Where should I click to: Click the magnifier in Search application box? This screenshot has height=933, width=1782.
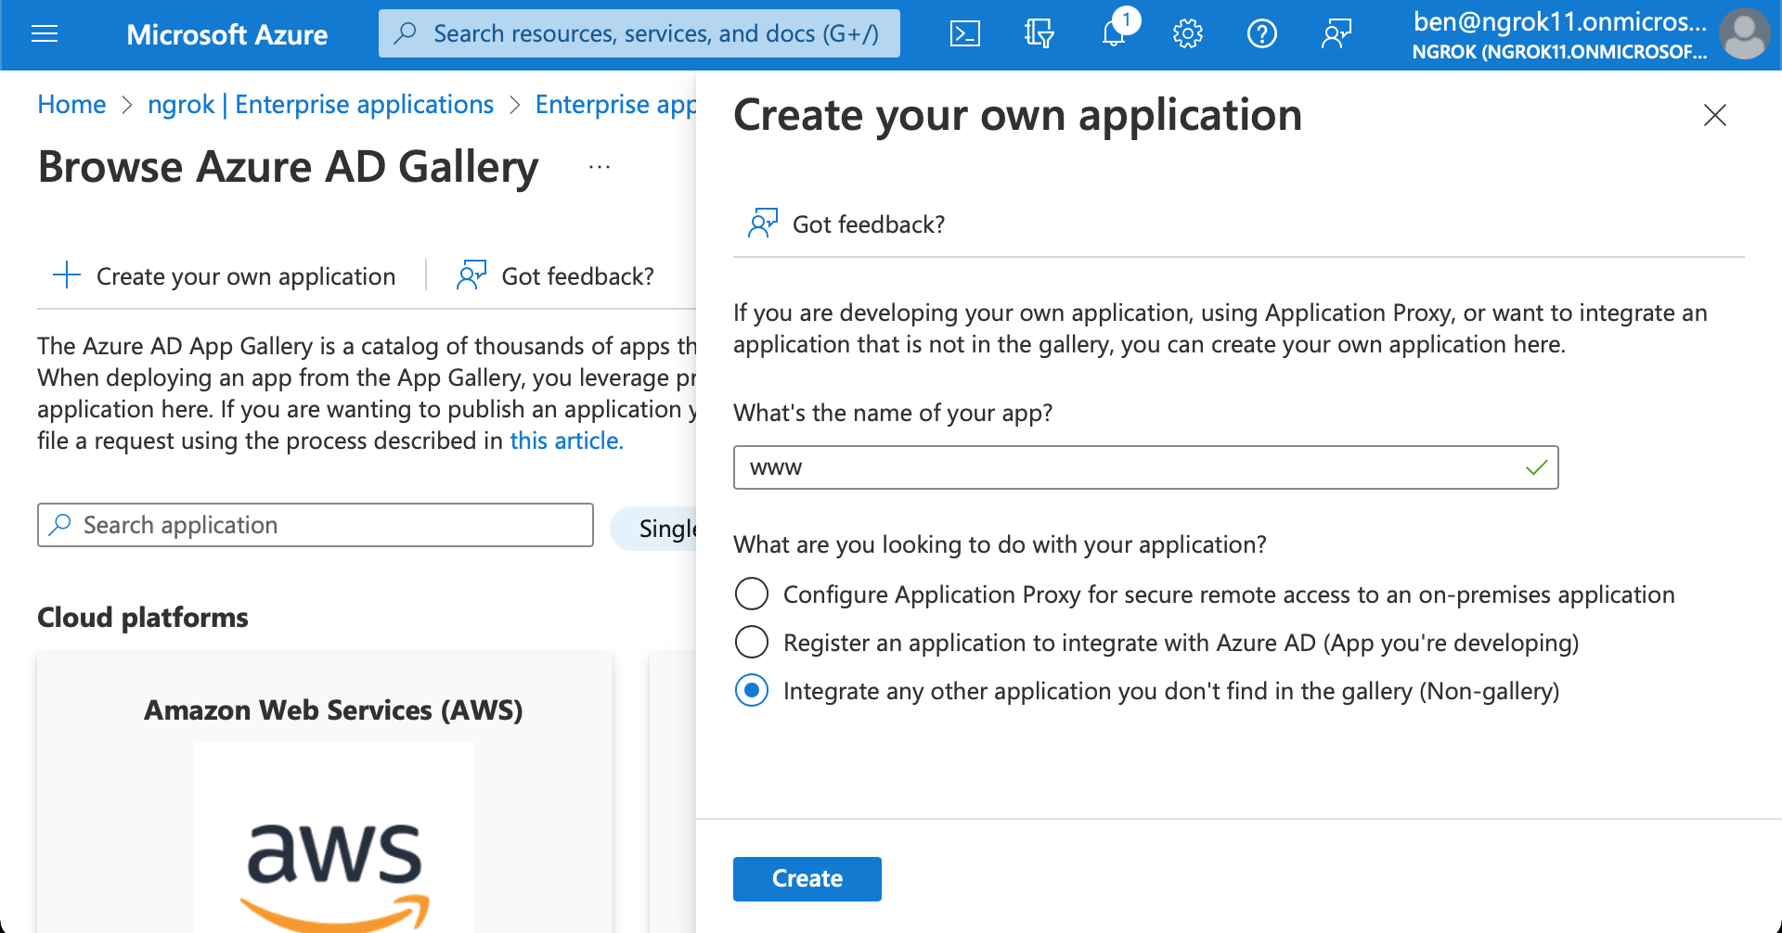click(60, 525)
